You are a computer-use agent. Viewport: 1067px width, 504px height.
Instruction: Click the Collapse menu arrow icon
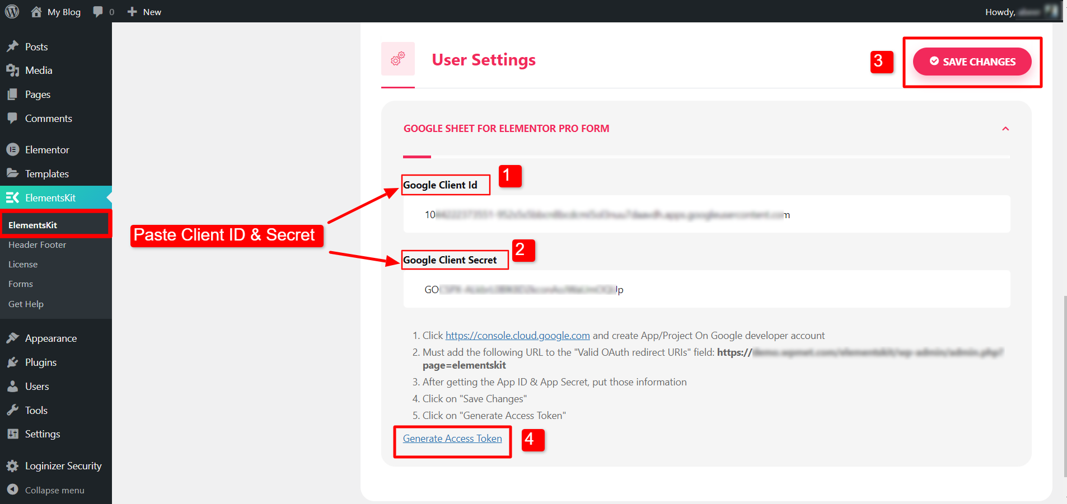(x=12, y=489)
